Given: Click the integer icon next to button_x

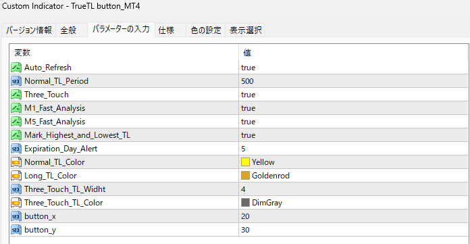Looking at the screenshot, I should coord(16,216).
